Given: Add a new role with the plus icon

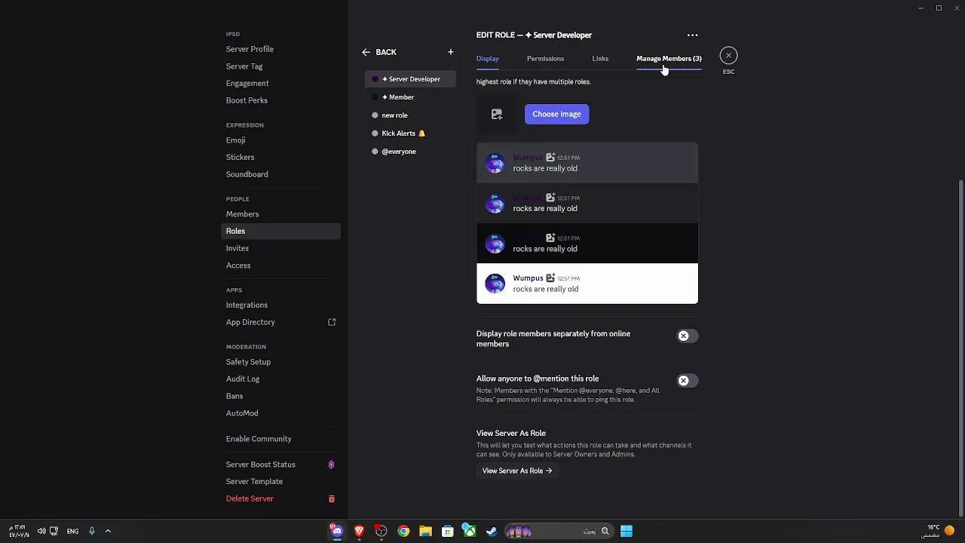Looking at the screenshot, I should (x=451, y=52).
